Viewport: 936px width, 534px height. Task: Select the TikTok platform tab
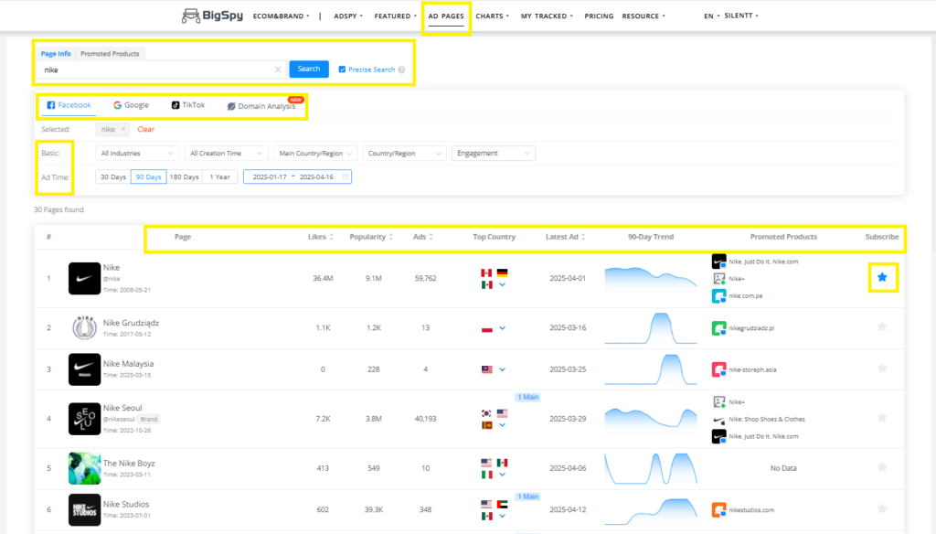point(188,105)
